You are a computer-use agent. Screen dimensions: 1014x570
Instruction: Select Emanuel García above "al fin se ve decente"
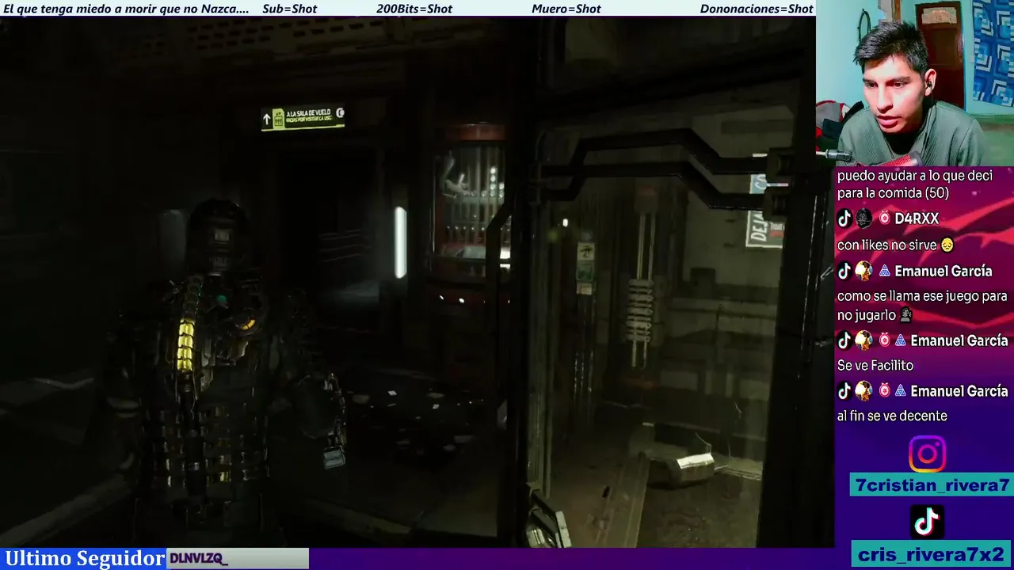coord(959,391)
